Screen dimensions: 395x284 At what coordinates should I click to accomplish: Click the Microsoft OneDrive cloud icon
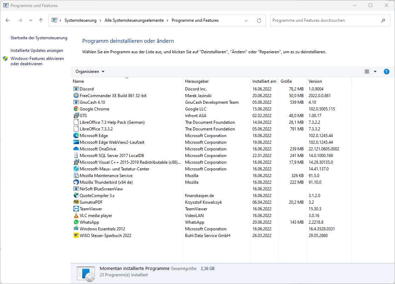pyautogui.click(x=76, y=149)
